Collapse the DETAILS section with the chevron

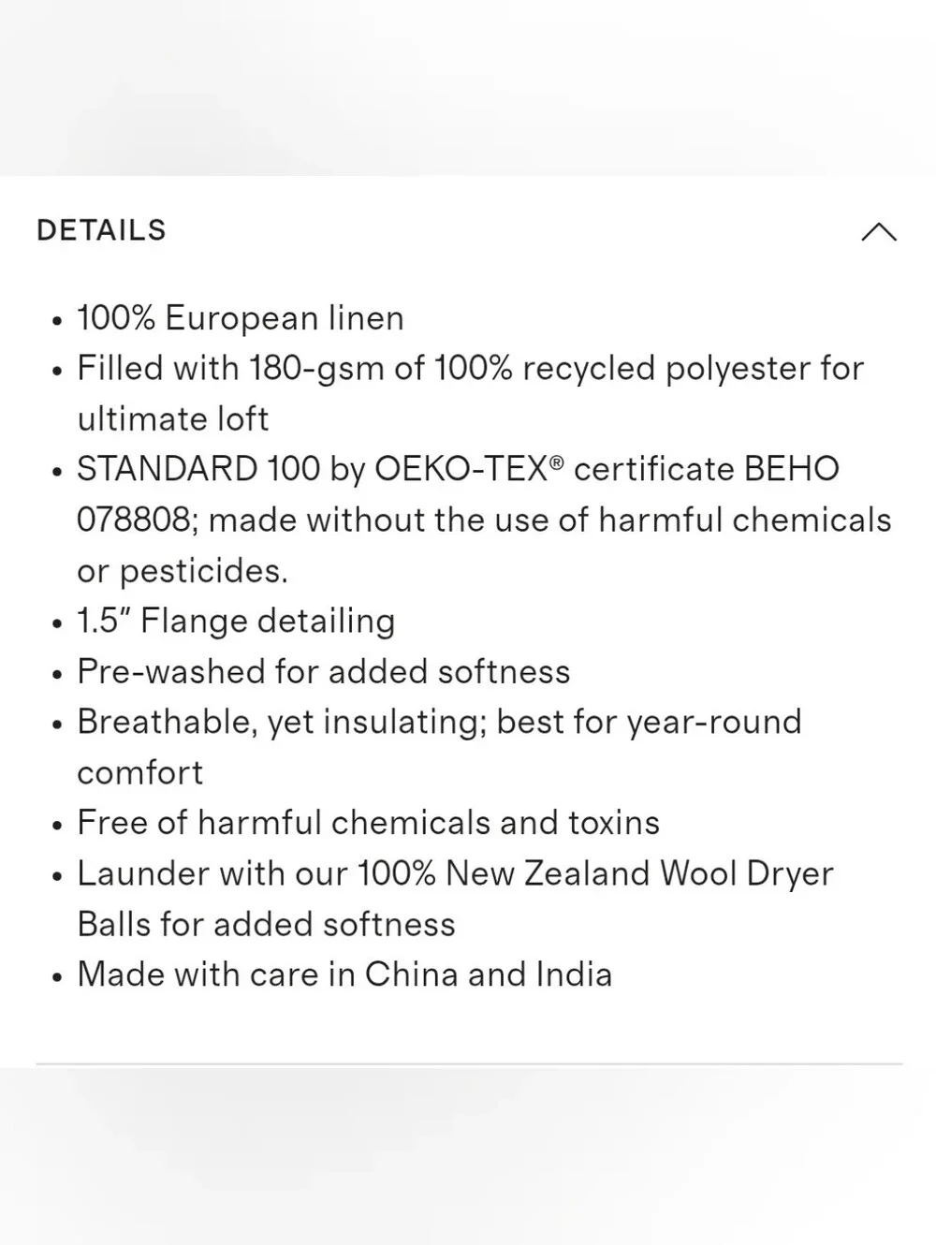click(x=878, y=231)
